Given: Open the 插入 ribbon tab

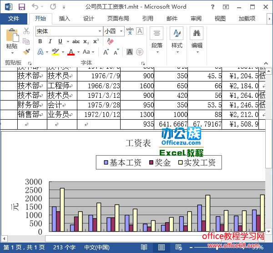Looking at the screenshot, I should 65,19.
